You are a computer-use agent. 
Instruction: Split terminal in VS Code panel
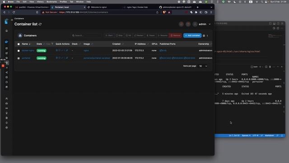click(266, 67)
